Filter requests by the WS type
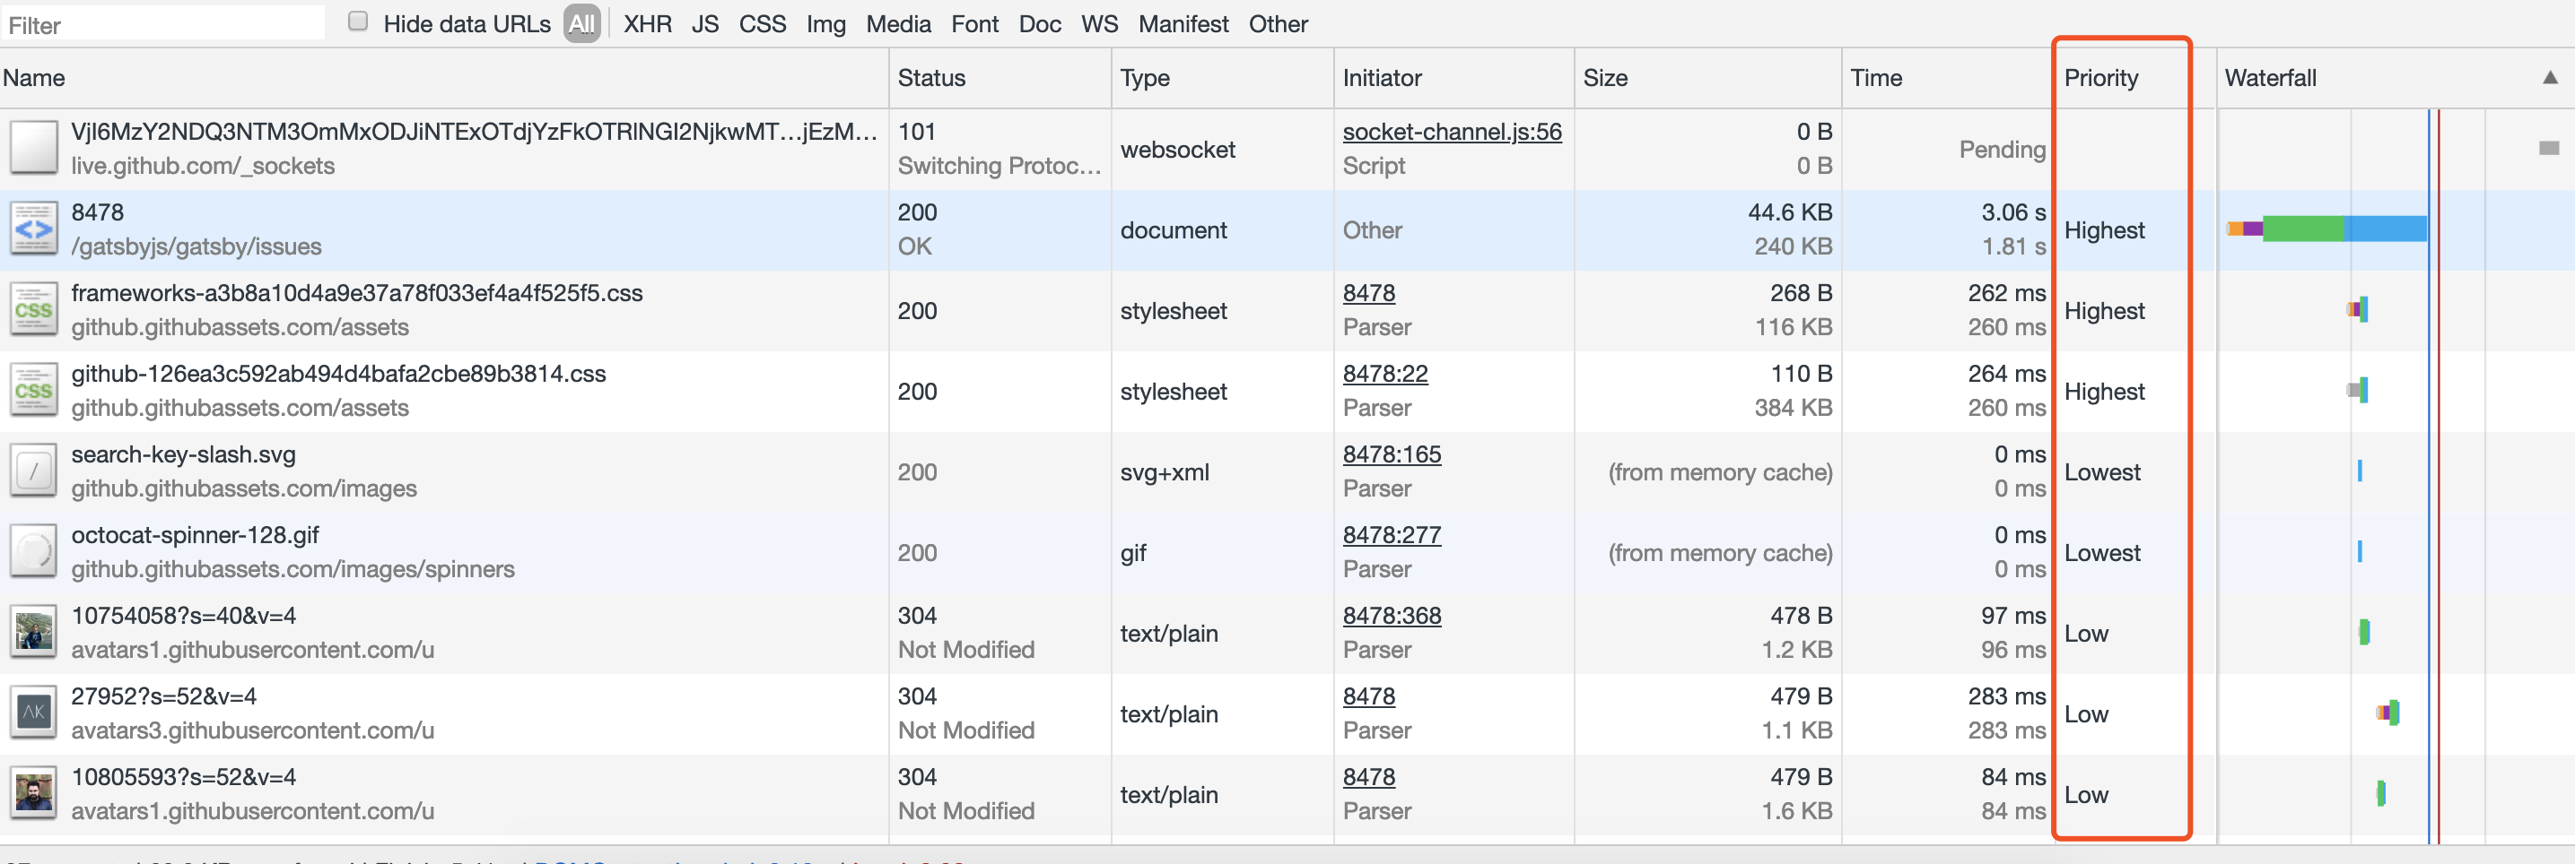This screenshot has width=2575, height=864. [x=1098, y=24]
